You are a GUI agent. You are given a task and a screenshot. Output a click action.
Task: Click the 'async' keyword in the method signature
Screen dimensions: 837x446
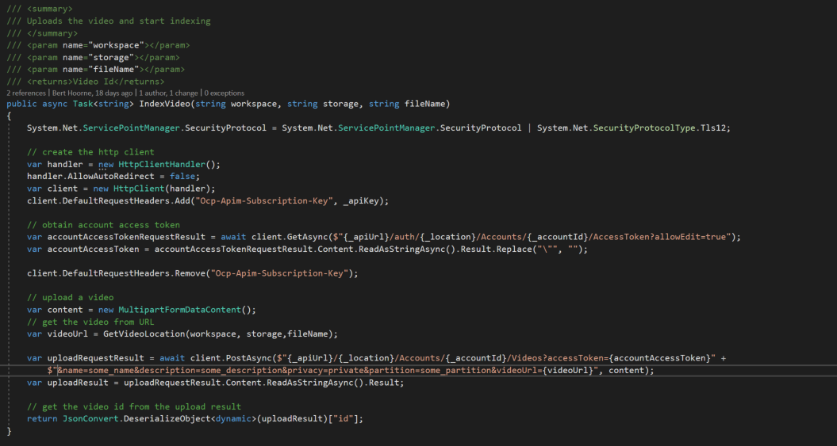(55, 104)
